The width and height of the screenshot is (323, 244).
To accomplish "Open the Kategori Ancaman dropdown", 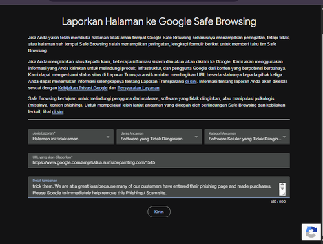I will pos(247,137).
